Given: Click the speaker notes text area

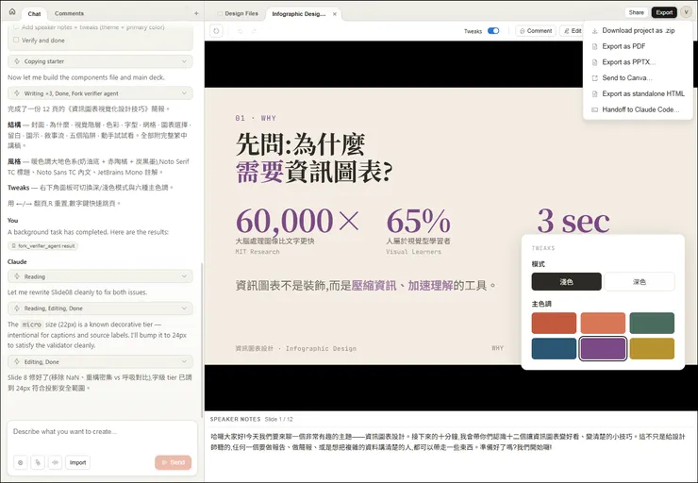Looking at the screenshot, I should click(448, 441).
